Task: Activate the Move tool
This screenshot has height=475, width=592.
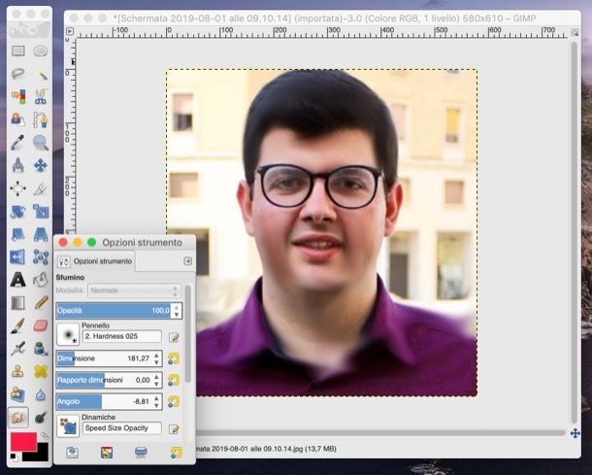Action: point(41,166)
